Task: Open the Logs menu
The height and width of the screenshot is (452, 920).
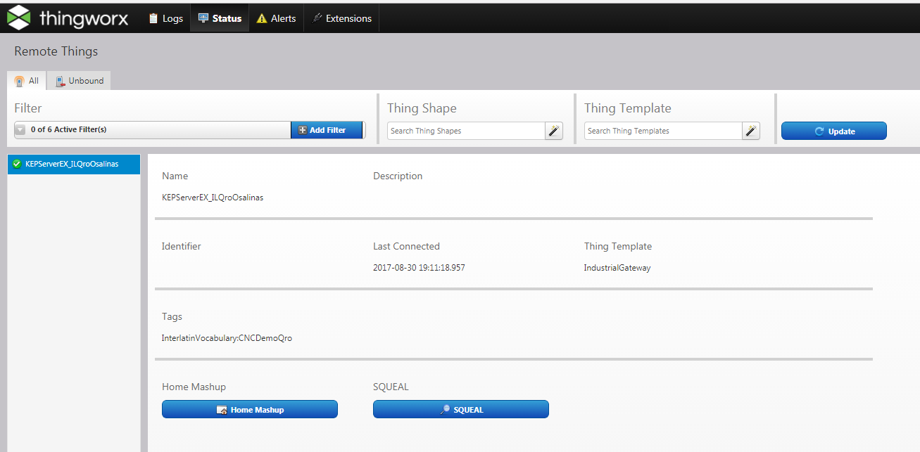Action: [x=166, y=18]
